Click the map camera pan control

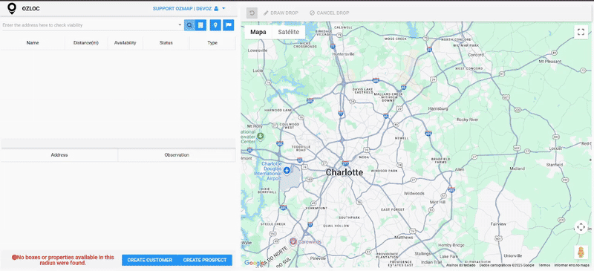coord(581,227)
